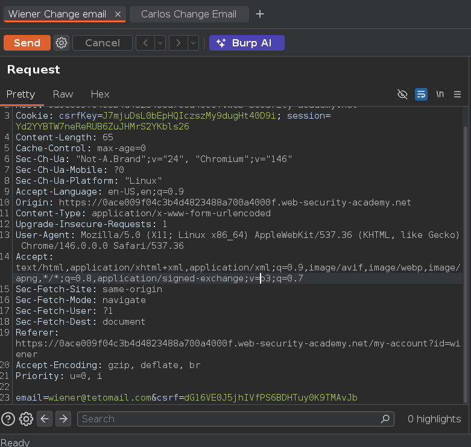Image resolution: width=471 pixels, height=447 pixels.
Task: Open request editor hamburger menu
Action: tap(458, 95)
